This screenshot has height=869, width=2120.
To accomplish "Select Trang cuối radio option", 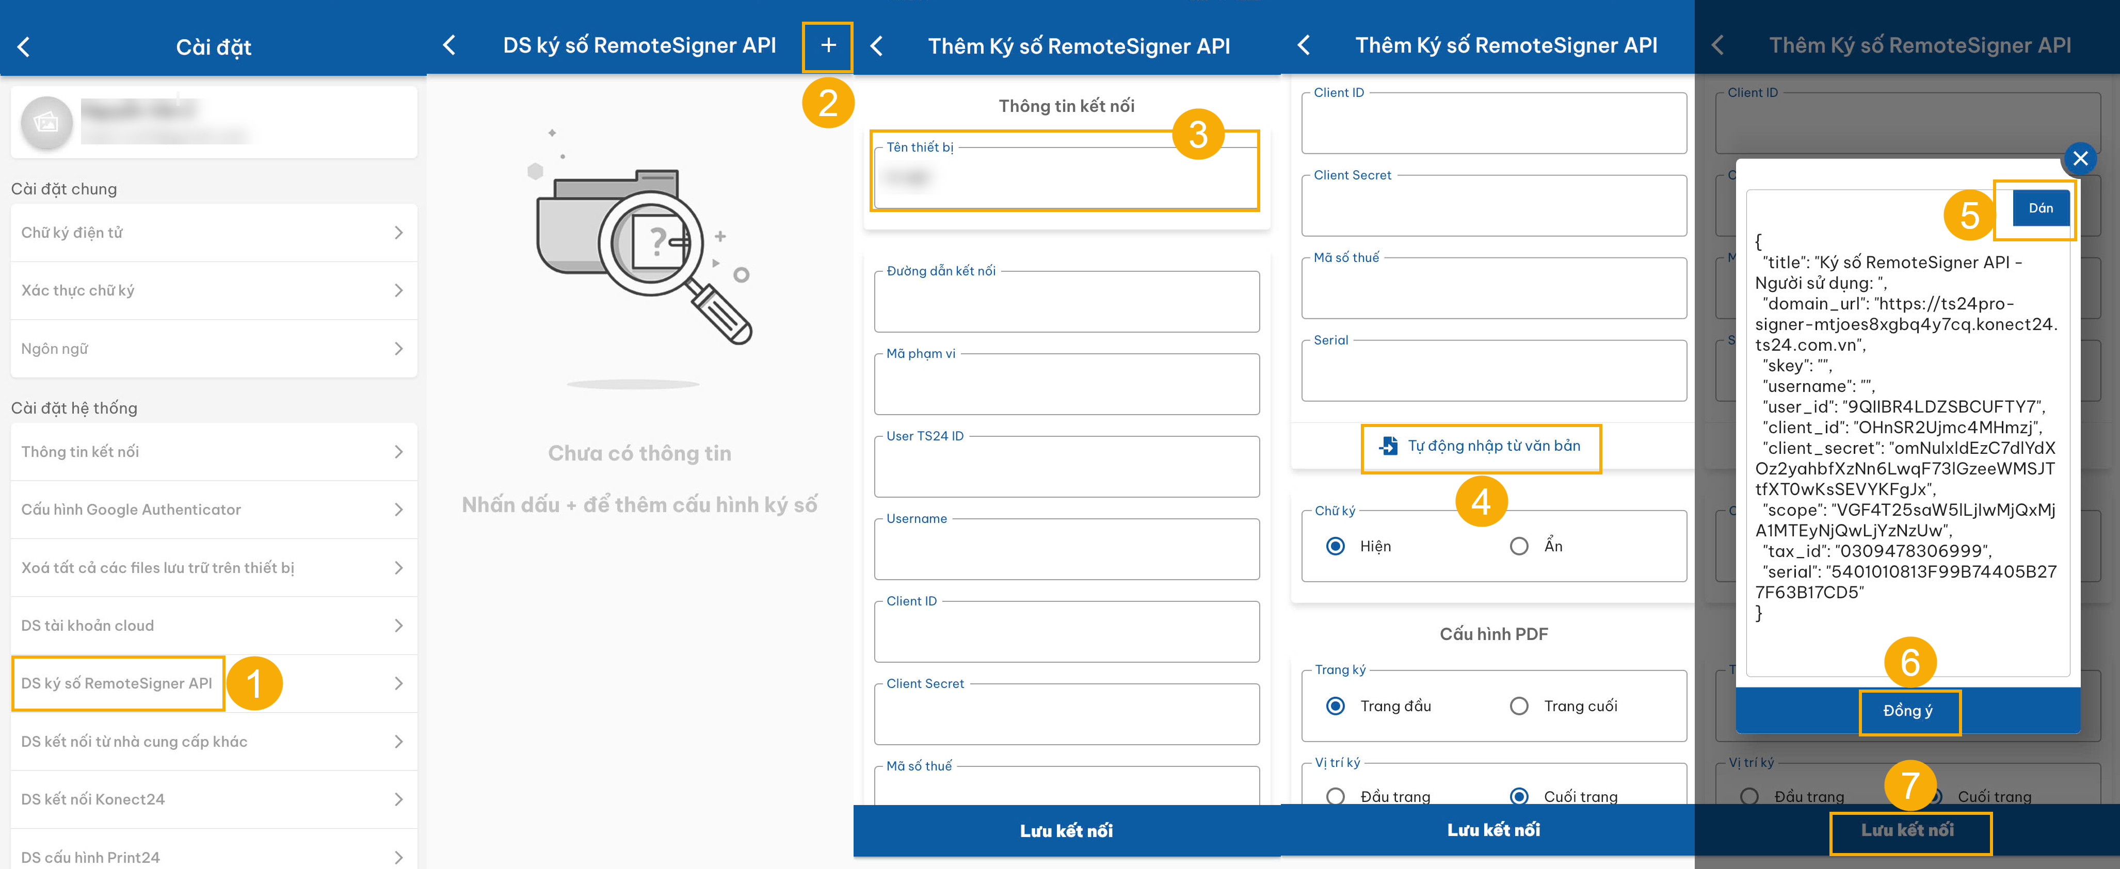I will coord(1519,706).
